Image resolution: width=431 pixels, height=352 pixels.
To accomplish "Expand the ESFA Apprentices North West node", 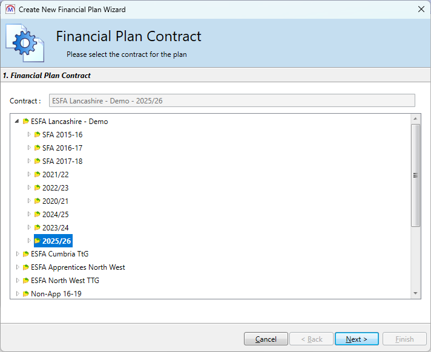I will coord(17,267).
